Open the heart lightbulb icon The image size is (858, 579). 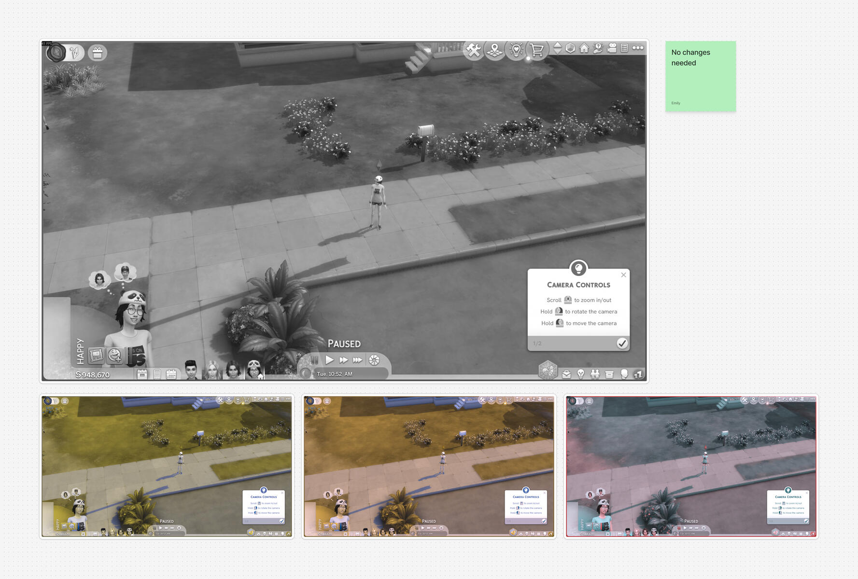coord(516,50)
